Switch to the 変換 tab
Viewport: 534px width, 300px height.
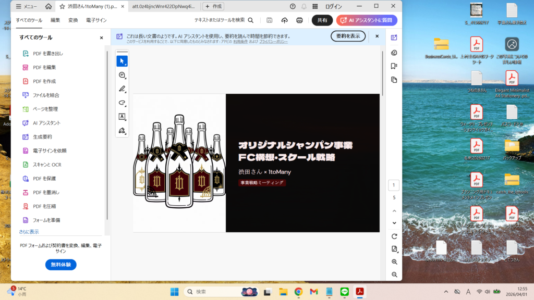click(73, 20)
